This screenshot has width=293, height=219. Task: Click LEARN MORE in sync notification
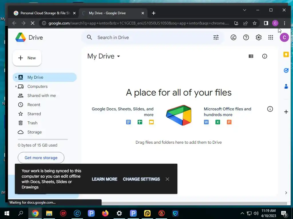[104, 179]
